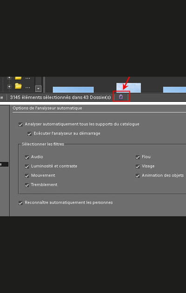
Task: Click the 'Sélectionner les filtres' group label
Action: pyautogui.click(x=43, y=144)
